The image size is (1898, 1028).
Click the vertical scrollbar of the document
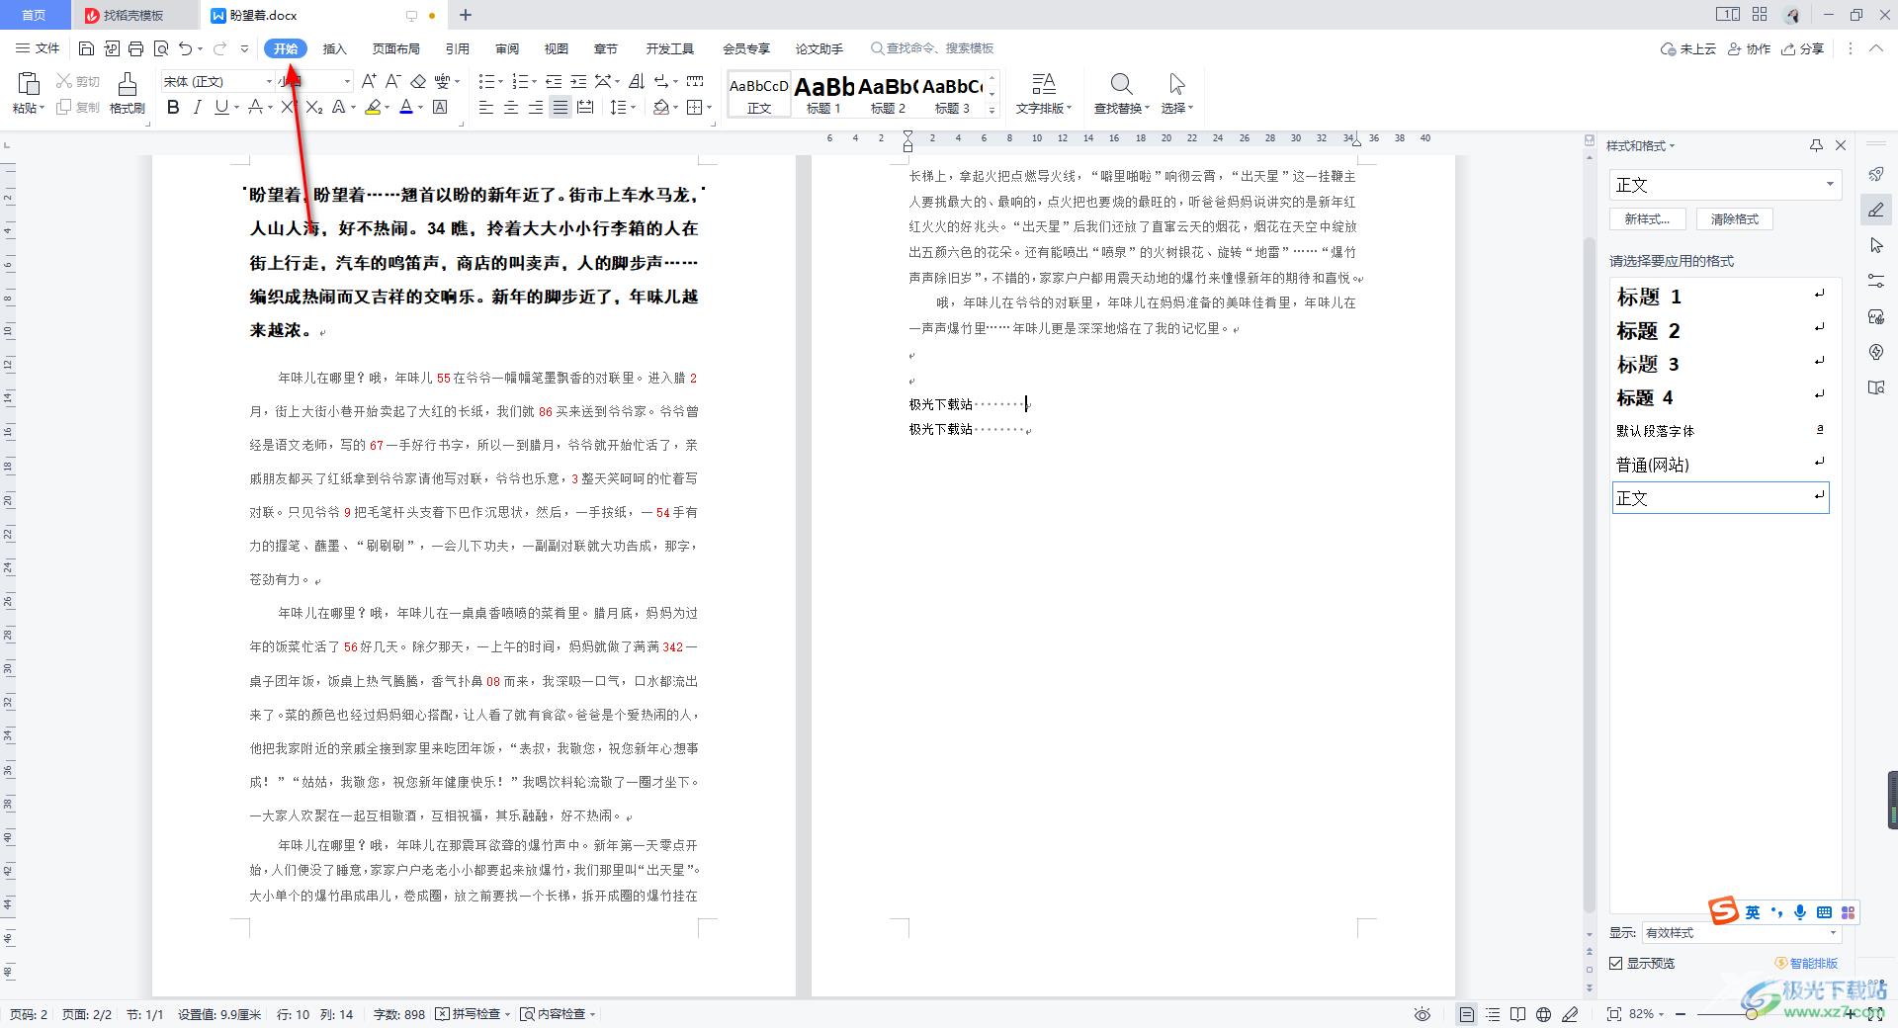[1590, 573]
